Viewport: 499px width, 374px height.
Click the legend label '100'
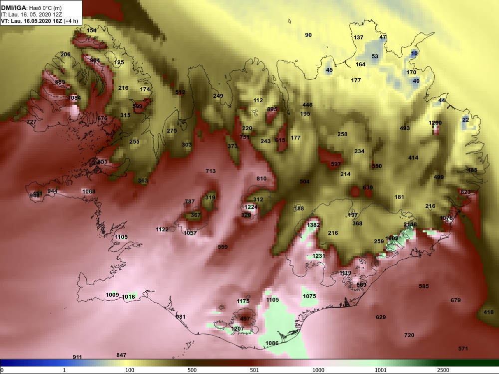130,370
